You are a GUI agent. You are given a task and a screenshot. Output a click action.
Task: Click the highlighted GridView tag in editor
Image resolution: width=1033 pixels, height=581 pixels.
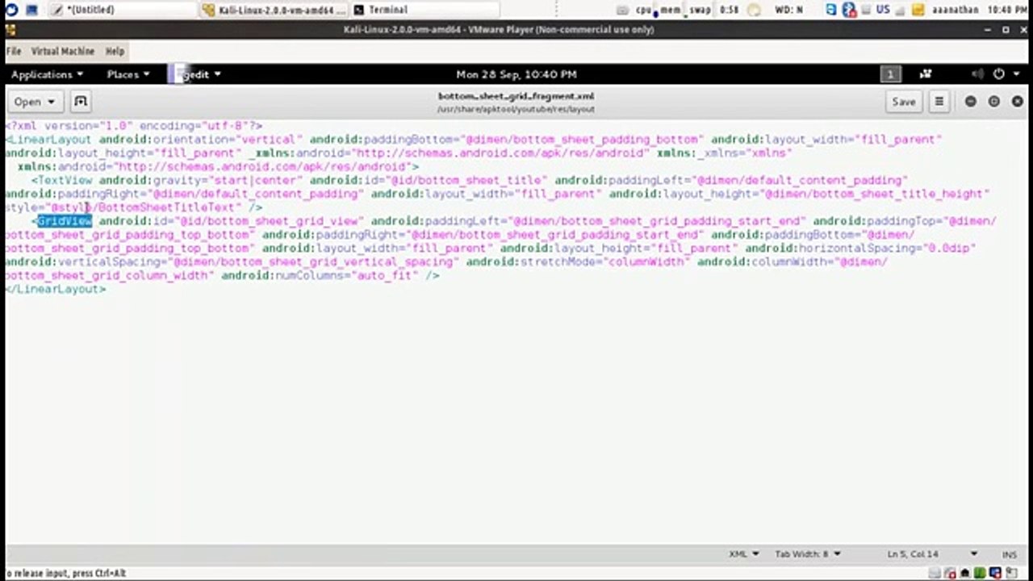click(x=65, y=221)
